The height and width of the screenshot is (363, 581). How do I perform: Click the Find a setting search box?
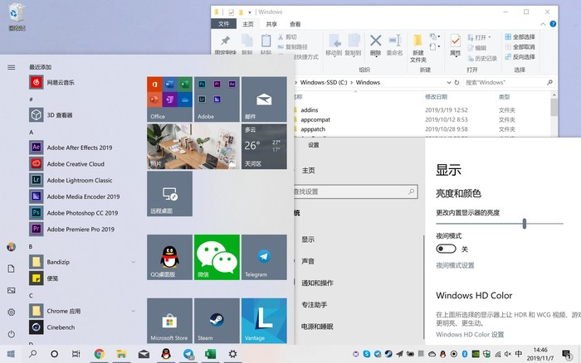coord(356,191)
